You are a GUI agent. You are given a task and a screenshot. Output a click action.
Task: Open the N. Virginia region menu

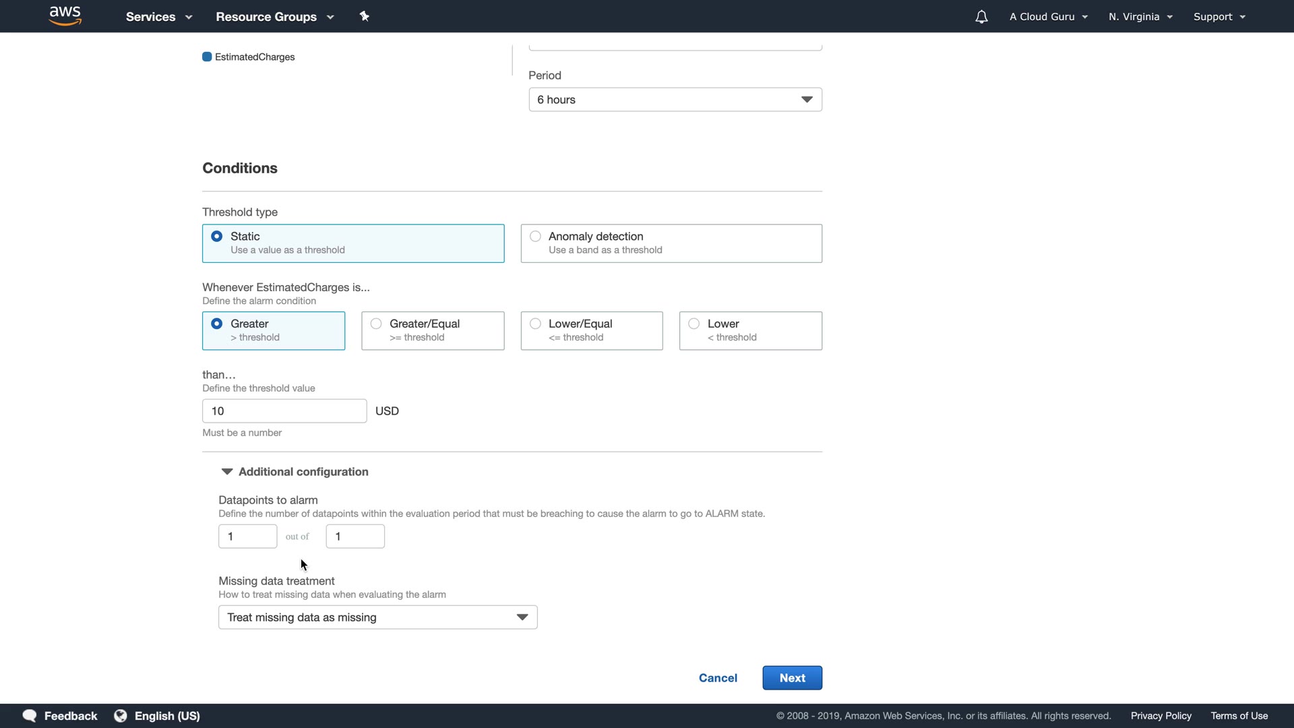click(x=1140, y=17)
